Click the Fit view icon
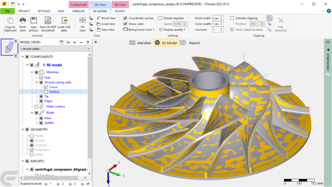This screenshot has height=187, width=332. pyautogui.click(x=83, y=20)
